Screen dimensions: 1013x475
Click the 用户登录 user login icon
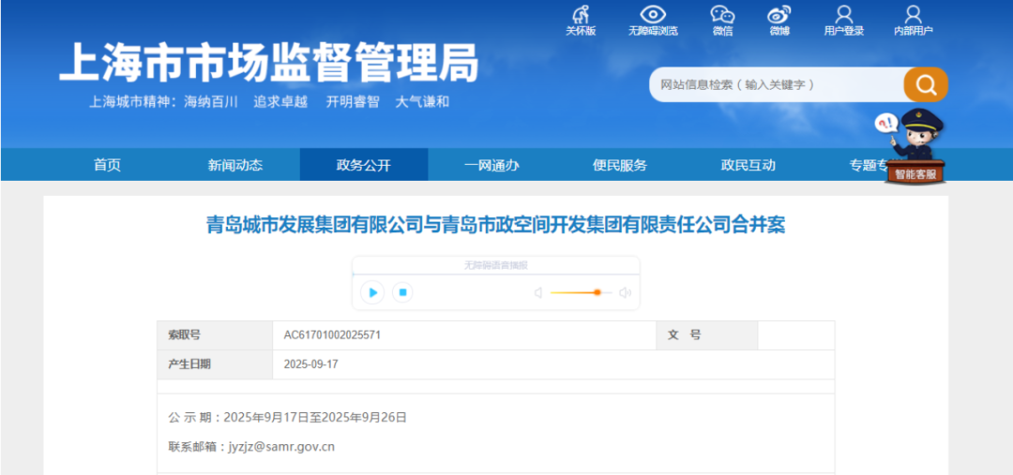click(x=844, y=21)
